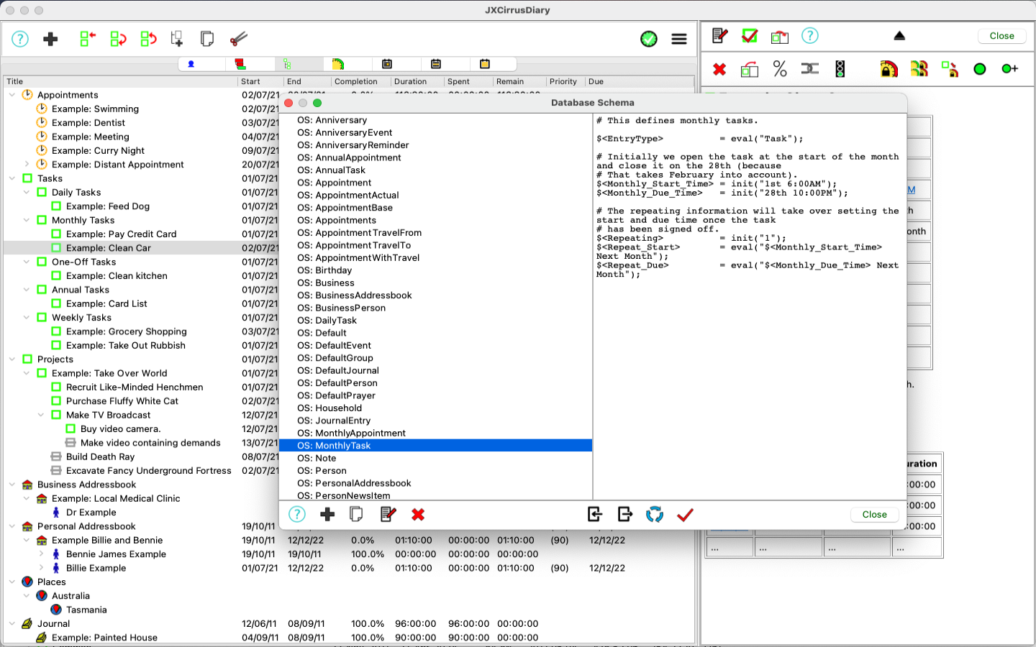Viewport: 1036px width, 647px height.
Task: Toggle checkbox for Example: Clean Car
Action: [56, 248]
